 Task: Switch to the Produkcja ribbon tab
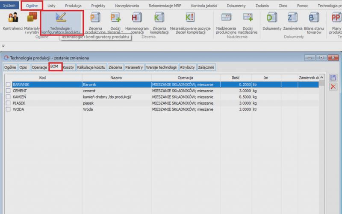[x=73, y=6]
